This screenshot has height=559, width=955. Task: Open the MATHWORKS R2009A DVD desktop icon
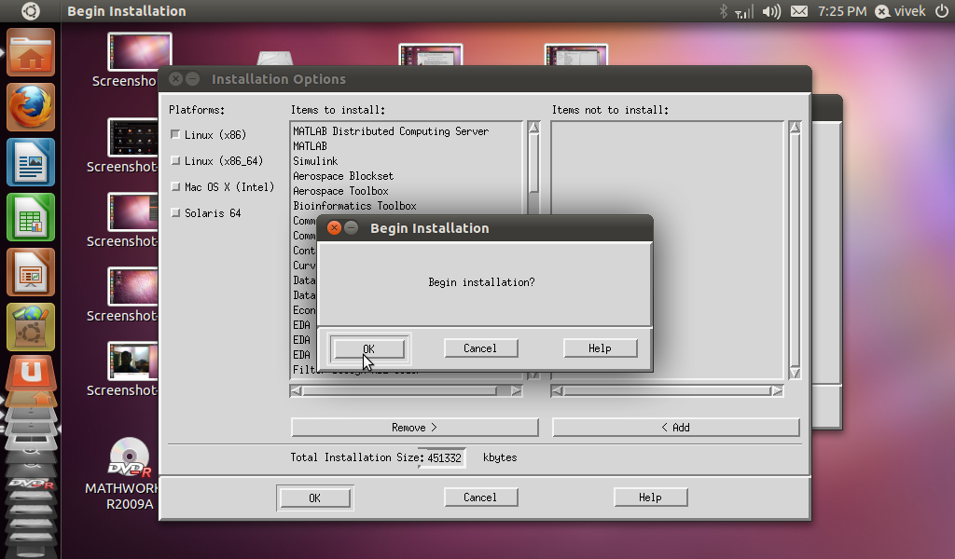(129, 474)
